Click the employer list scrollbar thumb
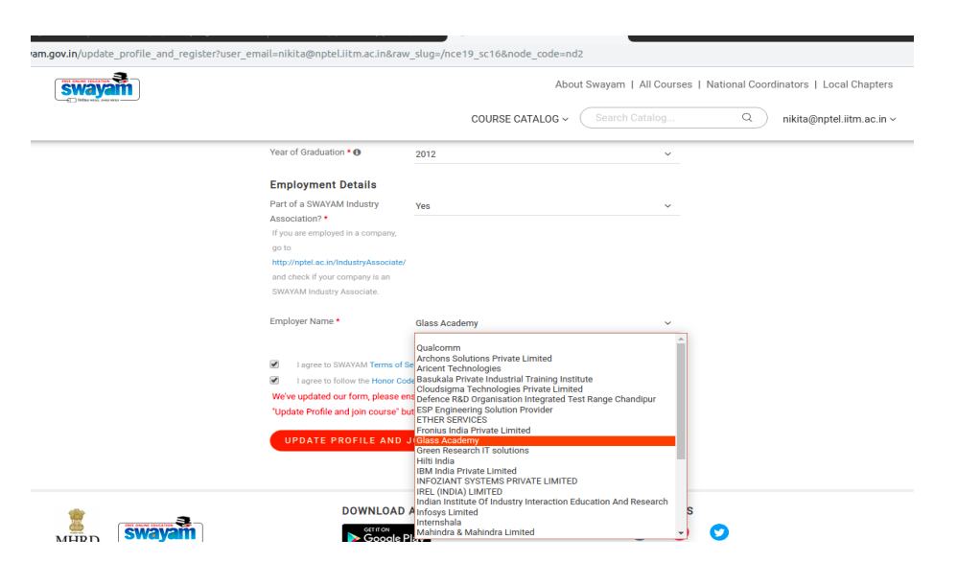The width and height of the screenshot is (957, 586). click(x=681, y=401)
